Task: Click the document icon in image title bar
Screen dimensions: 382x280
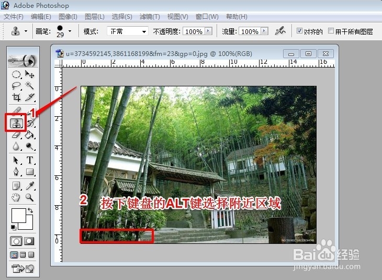Action: point(60,53)
